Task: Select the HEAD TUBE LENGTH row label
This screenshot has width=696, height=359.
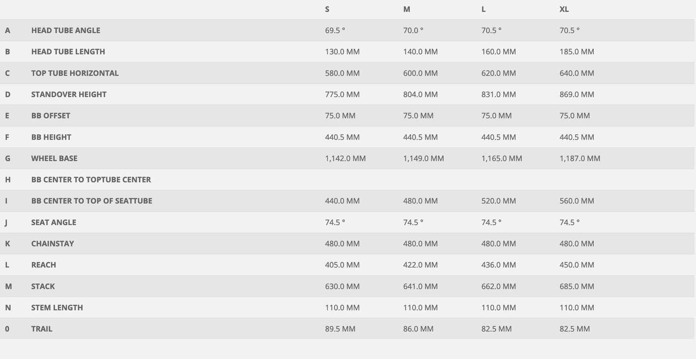Action: tap(68, 52)
